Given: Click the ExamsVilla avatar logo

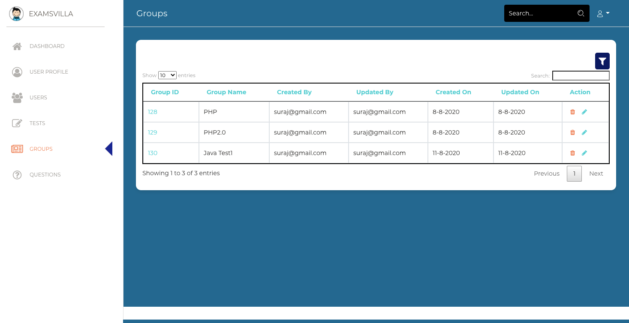Looking at the screenshot, I should [x=16, y=14].
